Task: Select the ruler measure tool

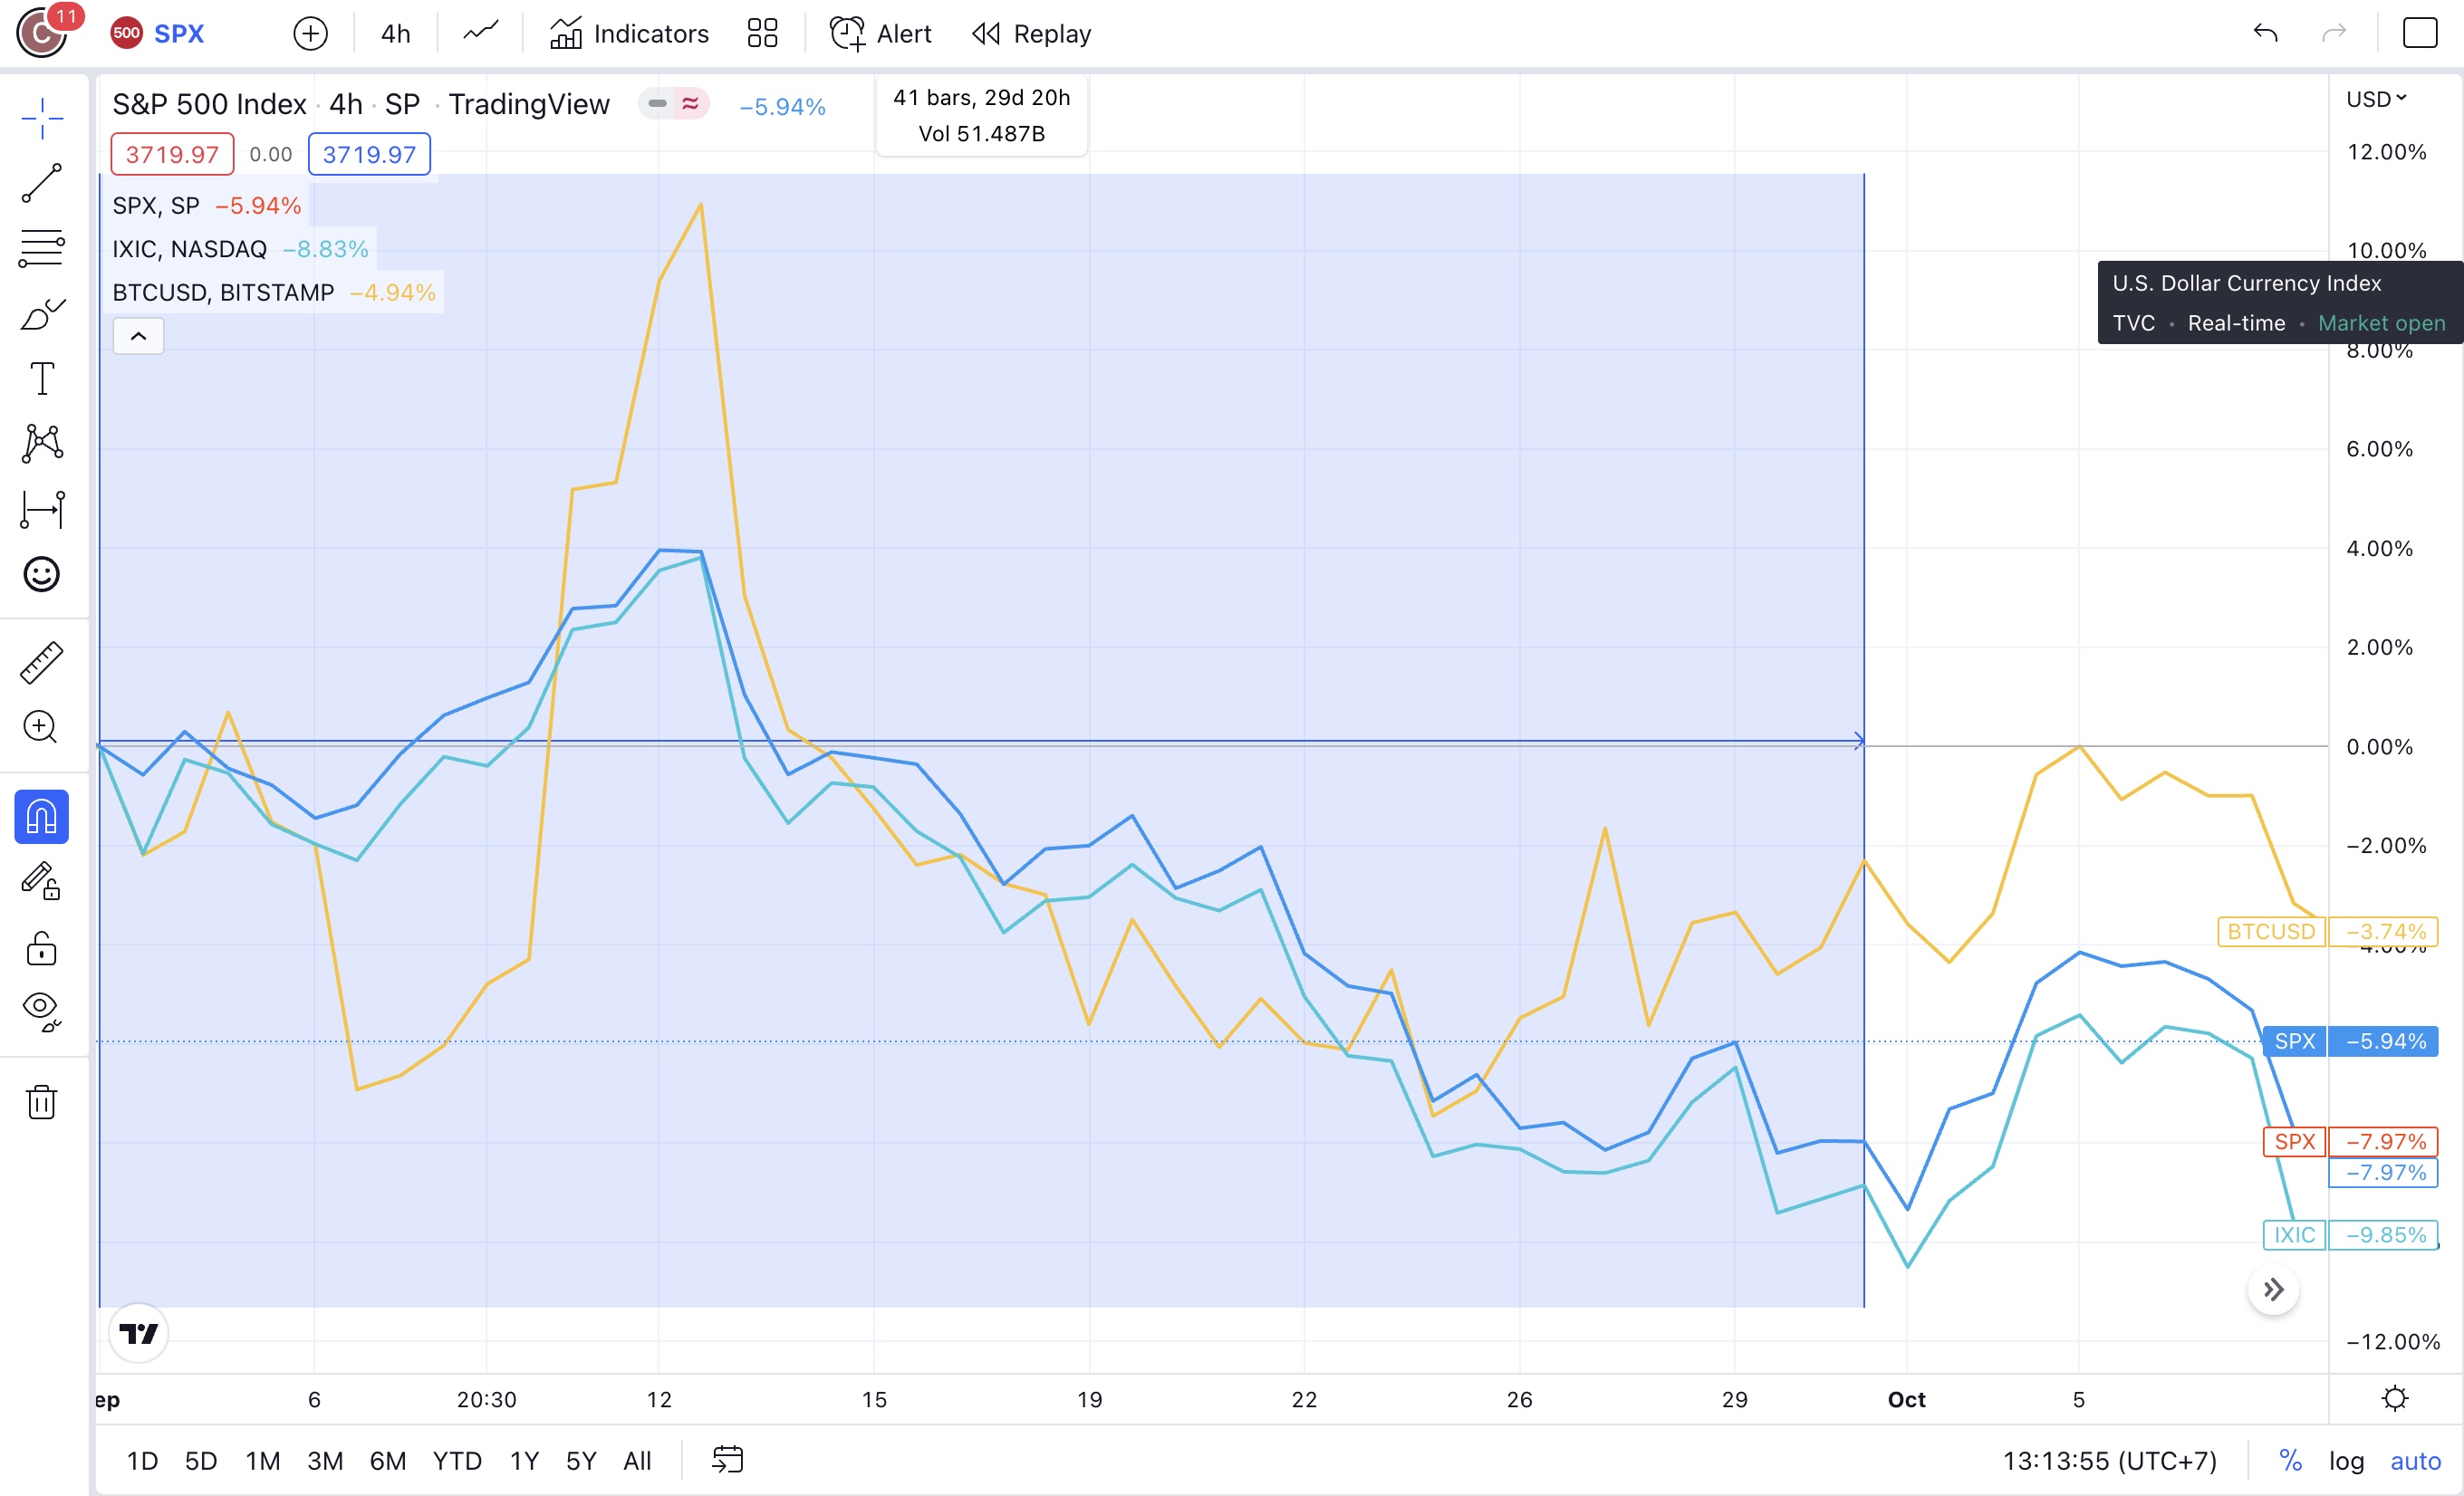Action: (x=42, y=663)
